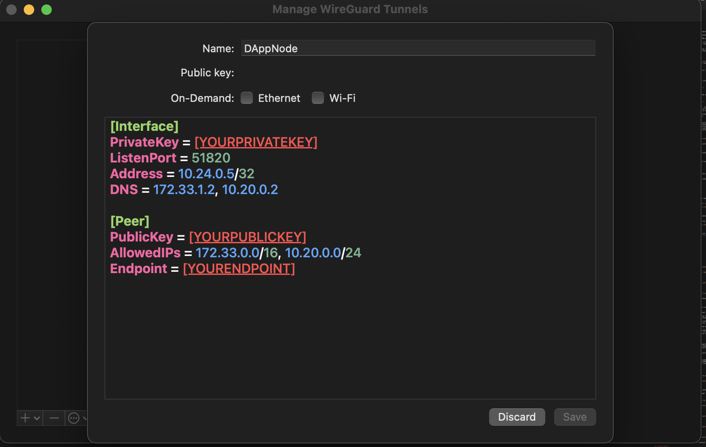Click the Save button
Viewport: 706px width, 447px height.
coord(574,417)
